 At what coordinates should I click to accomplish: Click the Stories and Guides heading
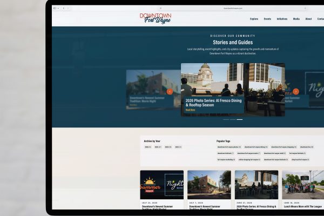click(x=233, y=42)
